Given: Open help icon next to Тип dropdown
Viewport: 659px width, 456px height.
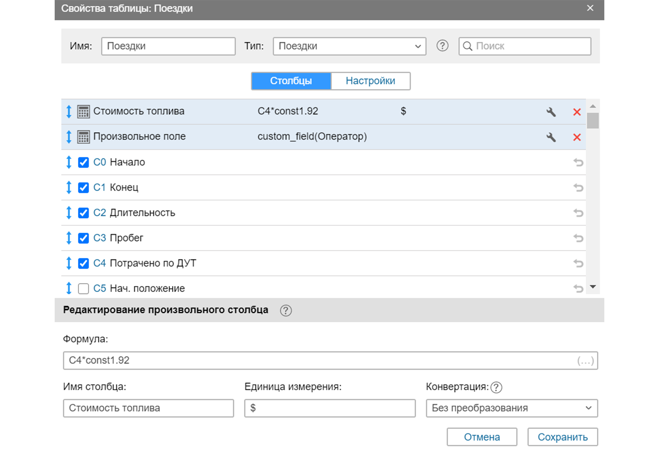Looking at the screenshot, I should [442, 46].
